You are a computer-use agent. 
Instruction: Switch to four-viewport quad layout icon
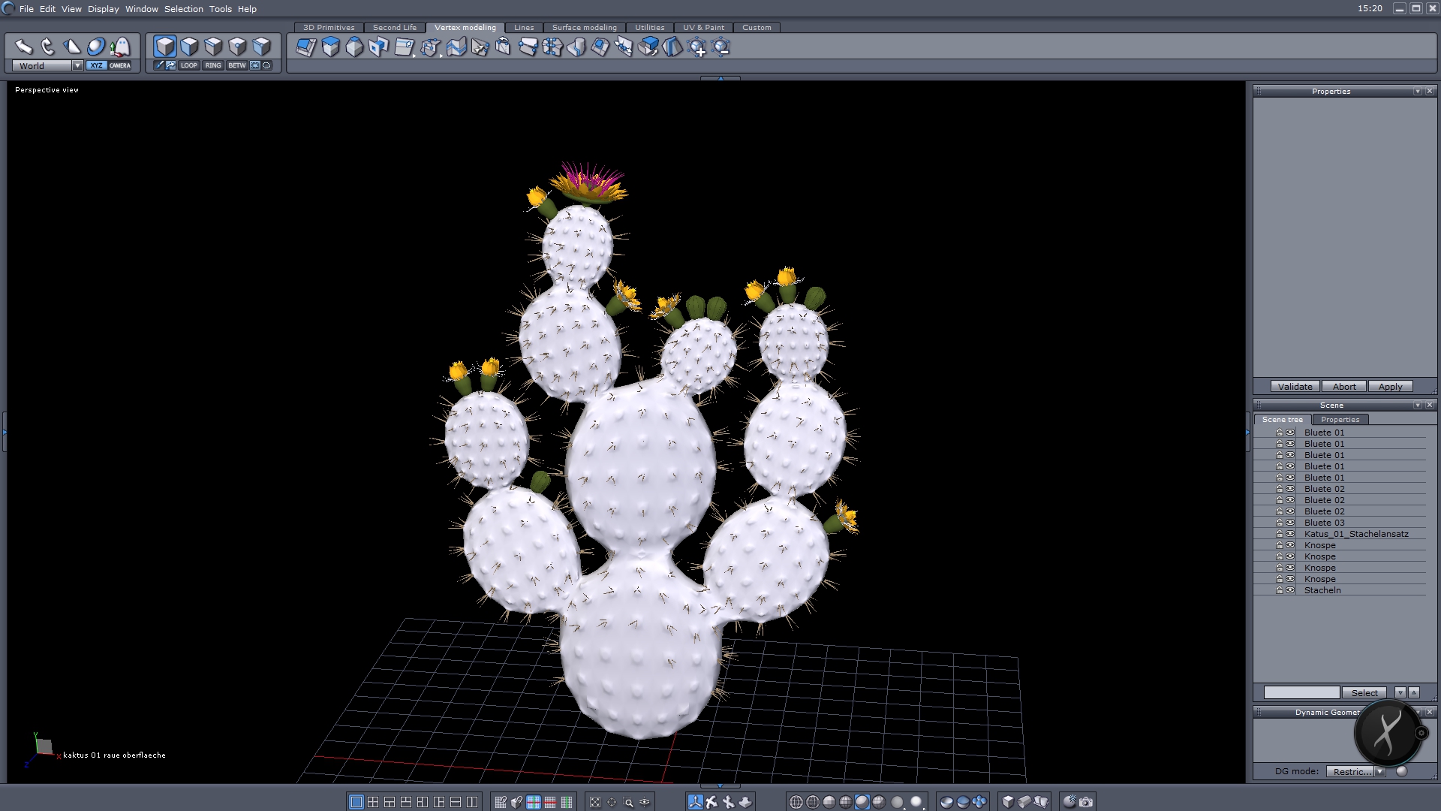coord(373,802)
